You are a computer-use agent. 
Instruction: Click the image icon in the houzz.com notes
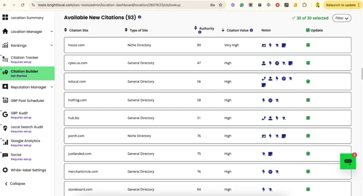click(263, 45)
